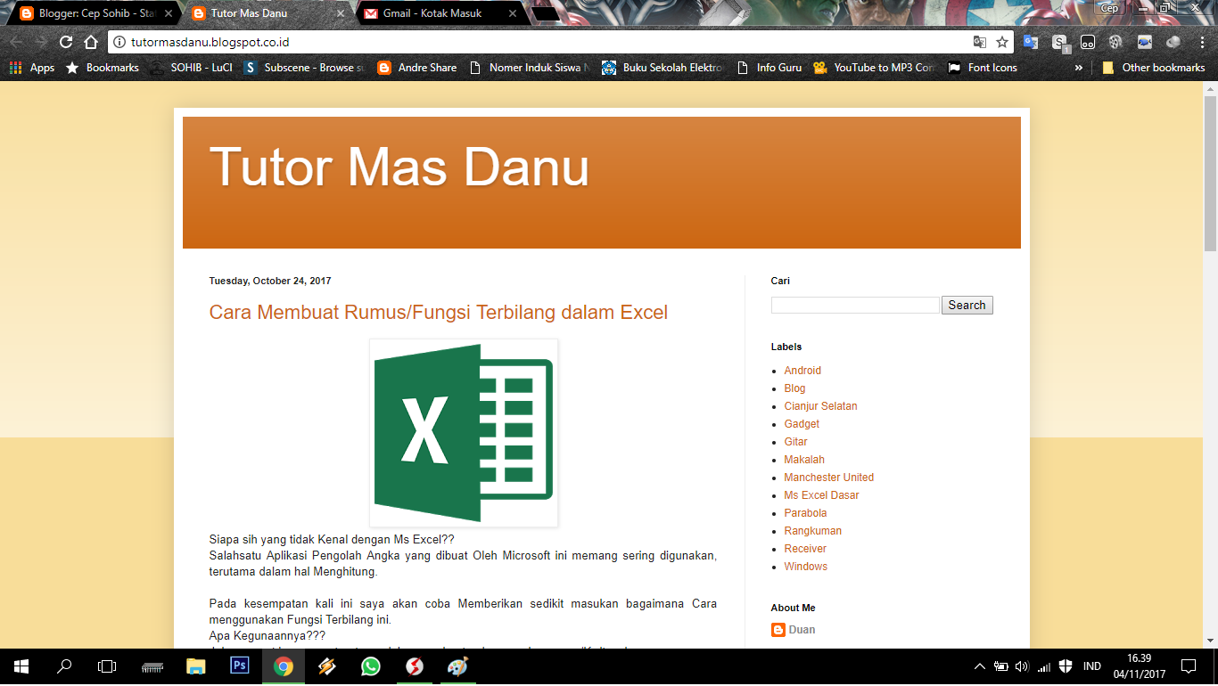The height and width of the screenshot is (686, 1218).
Task: Click the film reel extension icon
Action: coord(1115,42)
